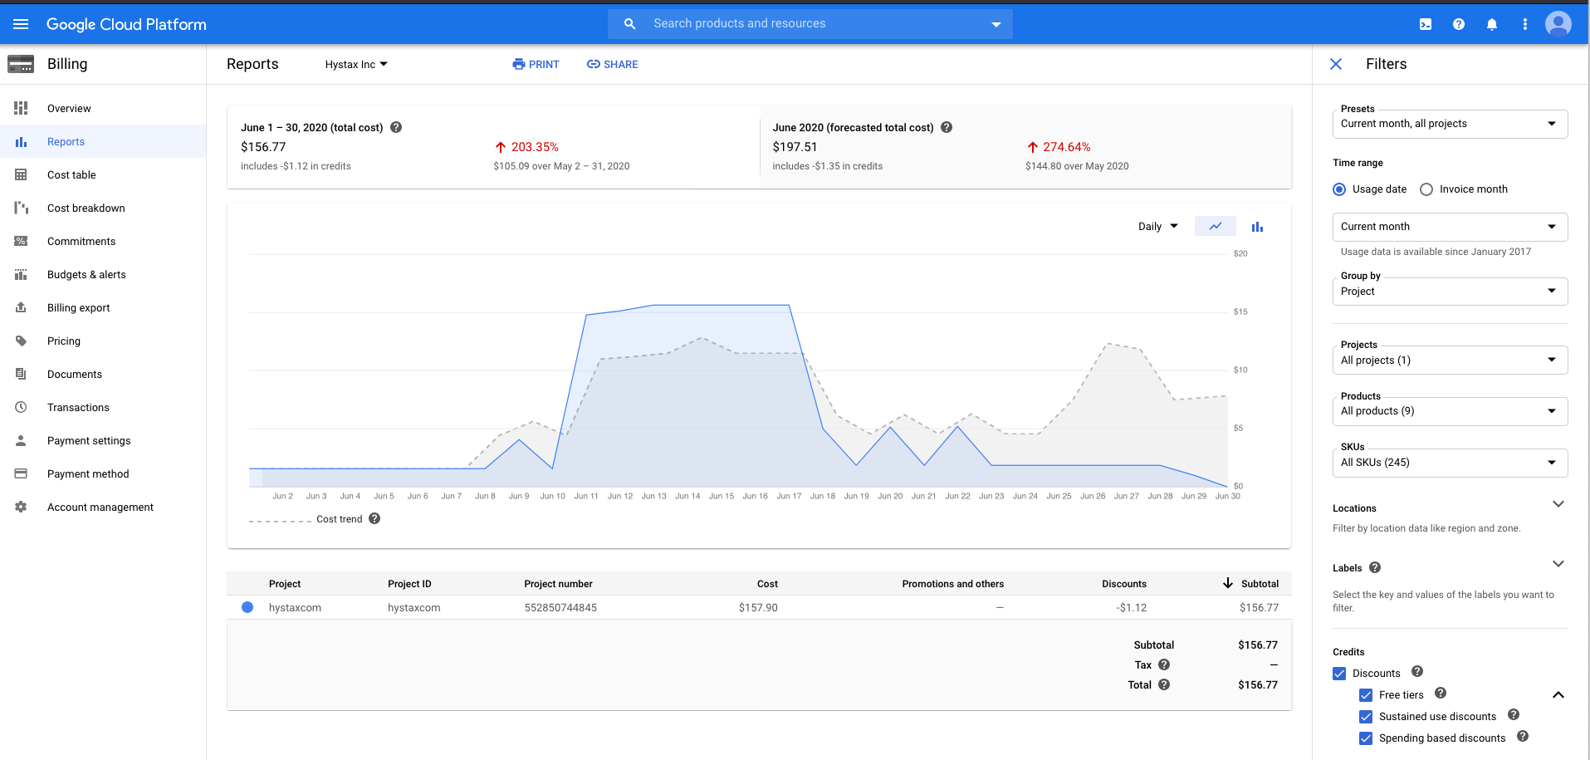Switch to bar chart view
Image resolution: width=1590 pixels, height=760 pixels.
click(1257, 226)
